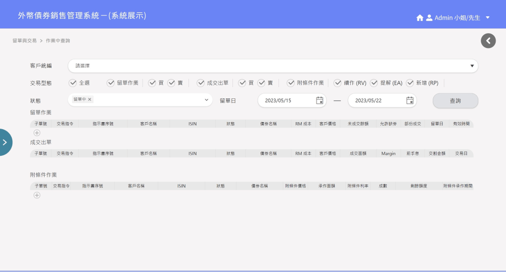
Task: Remove the 留單中 status tag
Action: 90,99
